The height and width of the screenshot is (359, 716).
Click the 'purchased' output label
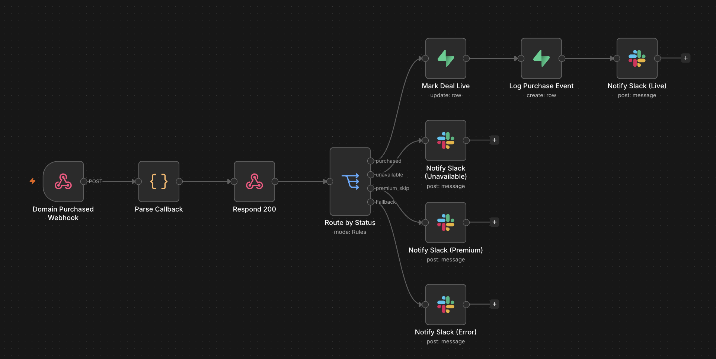pyautogui.click(x=389, y=161)
